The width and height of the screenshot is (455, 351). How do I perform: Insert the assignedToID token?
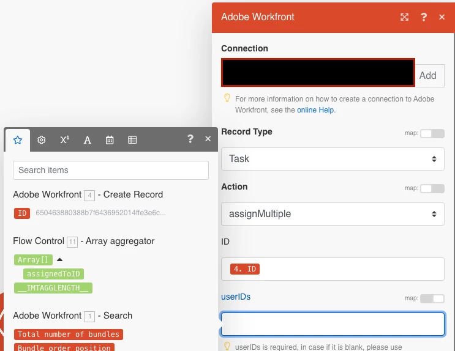(53, 274)
